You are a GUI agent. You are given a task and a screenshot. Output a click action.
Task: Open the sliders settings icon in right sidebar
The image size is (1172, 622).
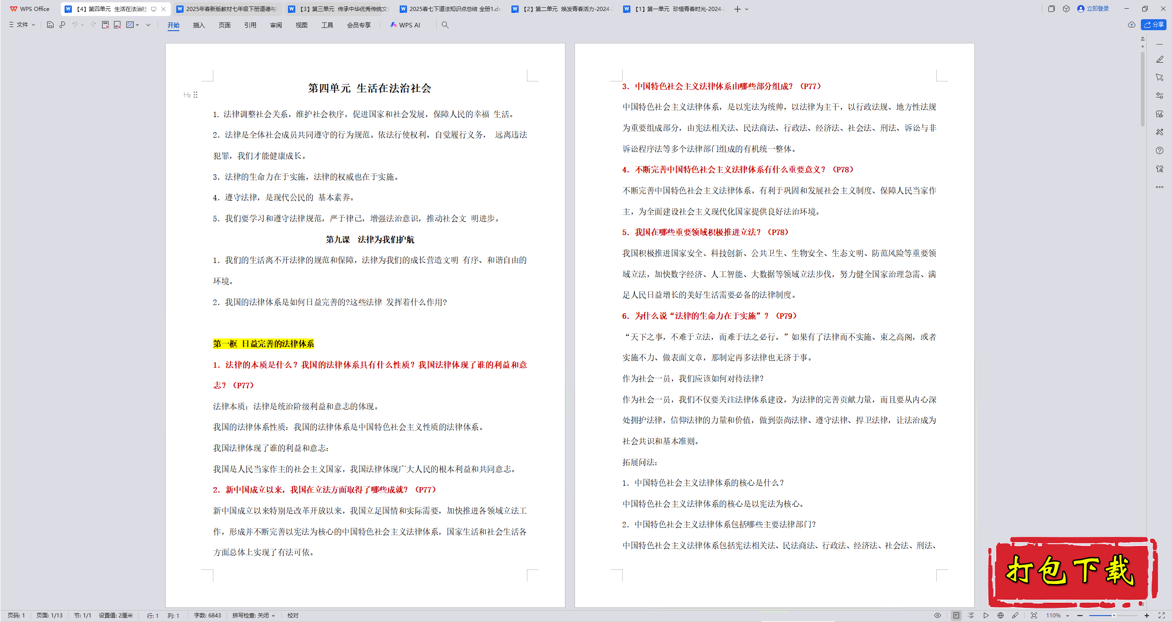1160,96
